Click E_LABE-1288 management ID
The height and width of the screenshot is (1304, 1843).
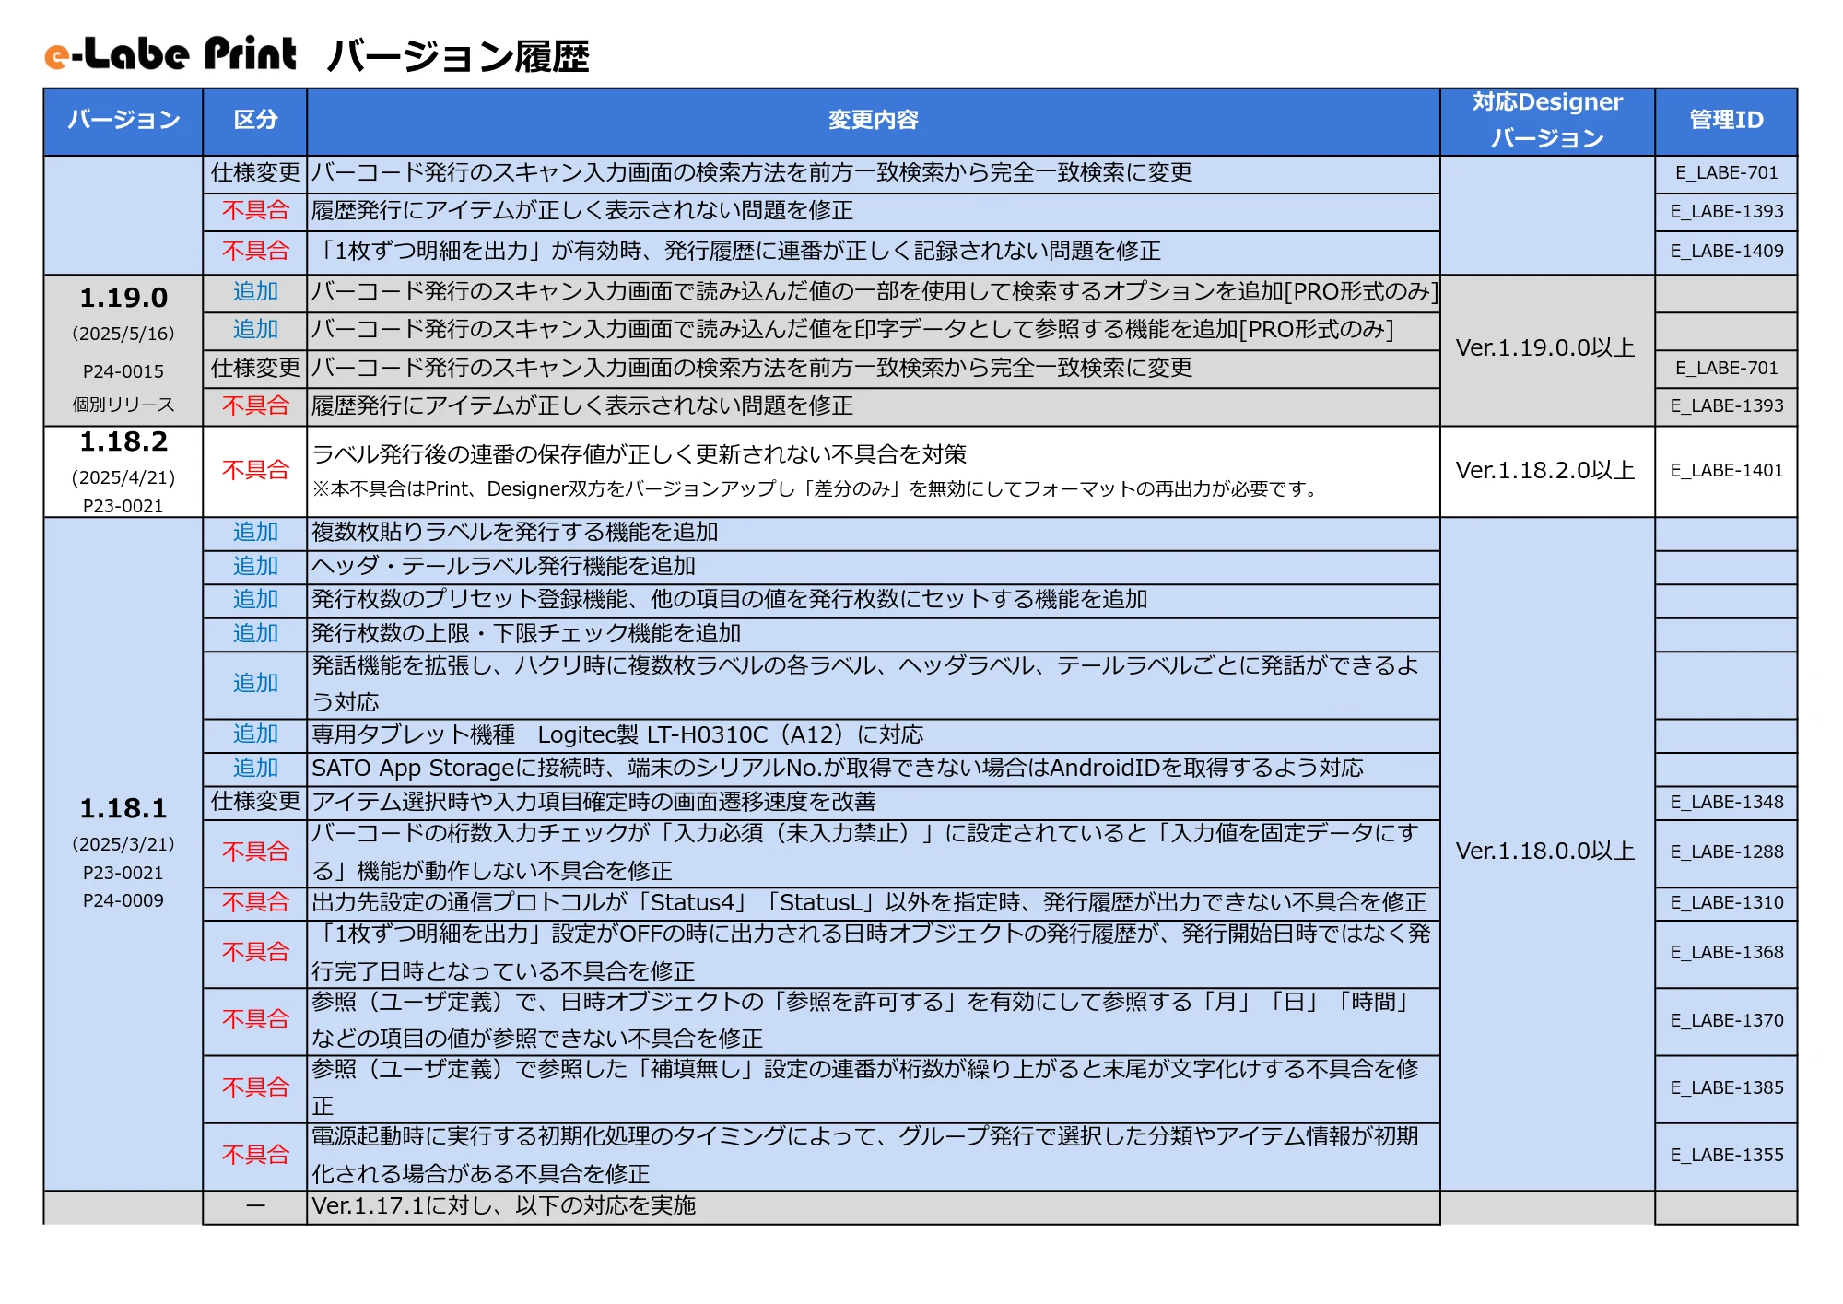click(x=1726, y=852)
